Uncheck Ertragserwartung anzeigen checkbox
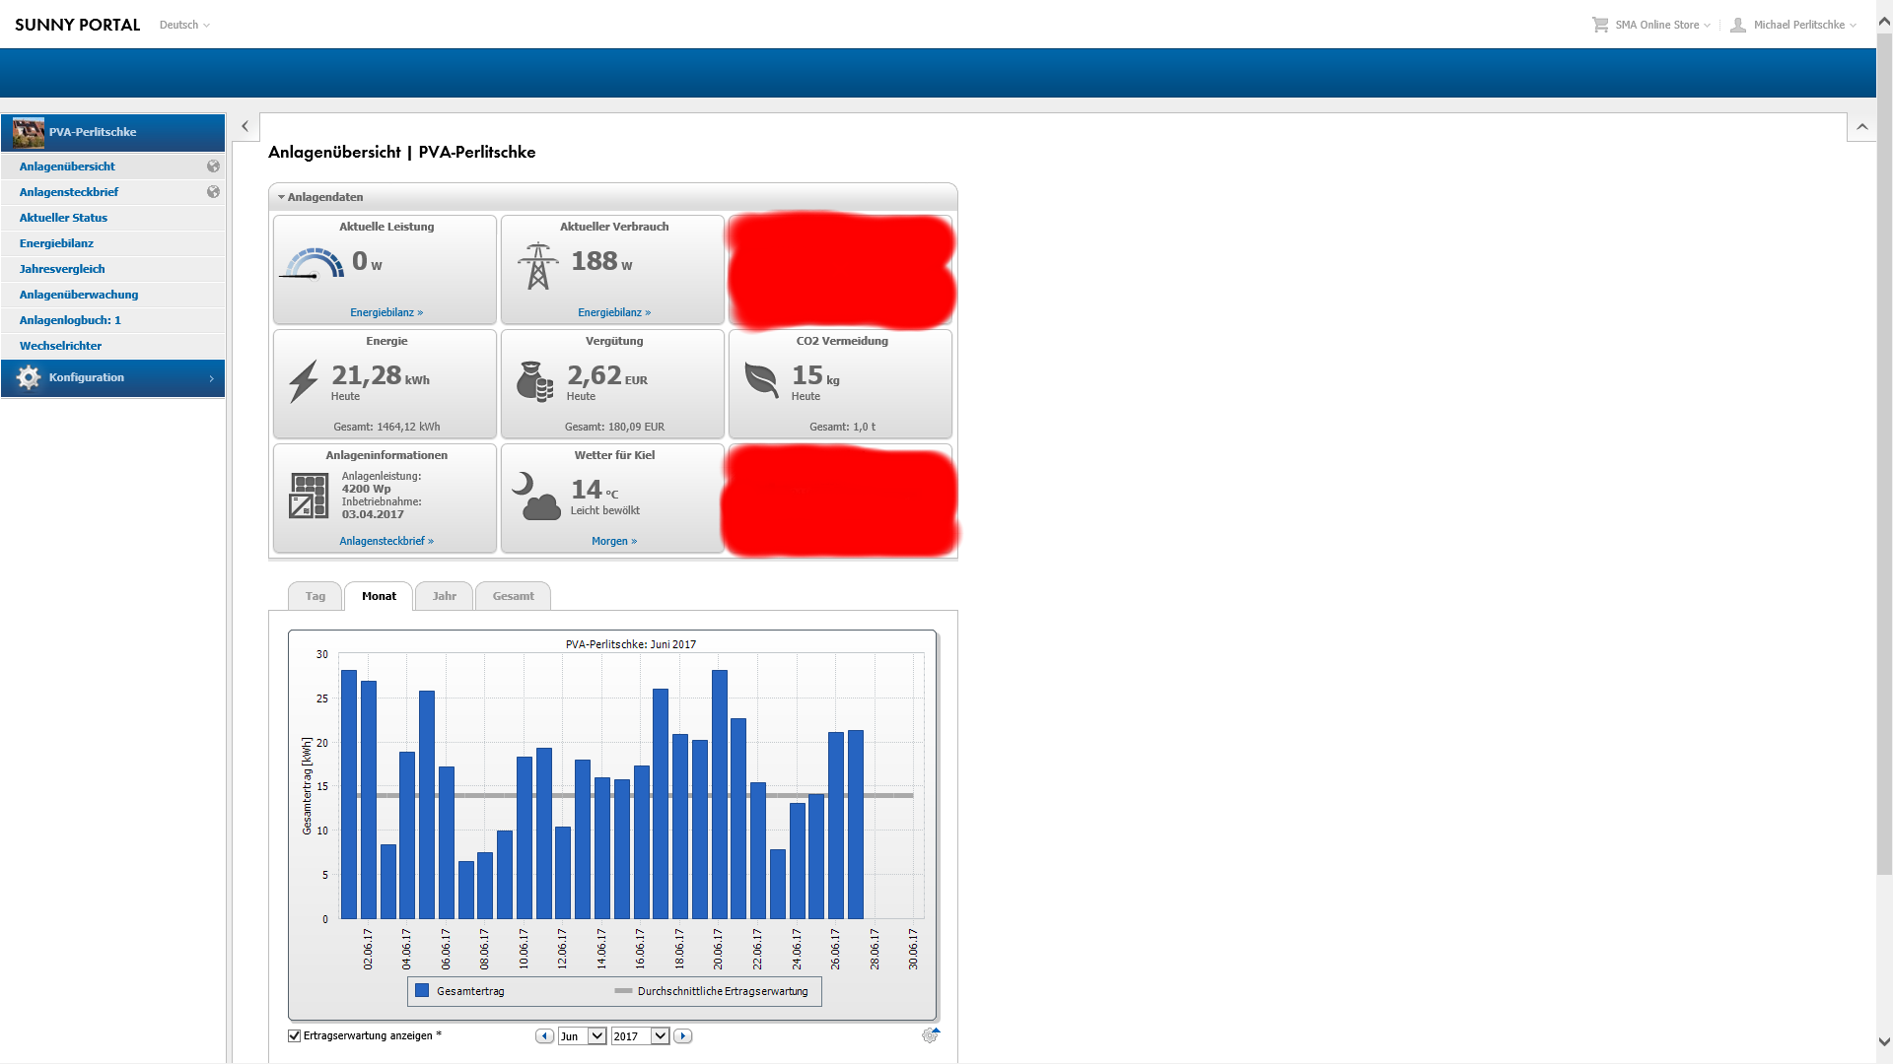Image resolution: width=1893 pixels, height=1064 pixels. click(x=294, y=1035)
